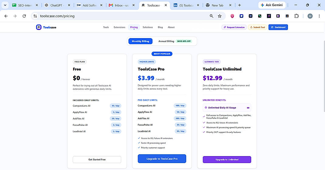Open Chrome three-dot menu
The width and height of the screenshot is (325, 170).
point(319,16)
